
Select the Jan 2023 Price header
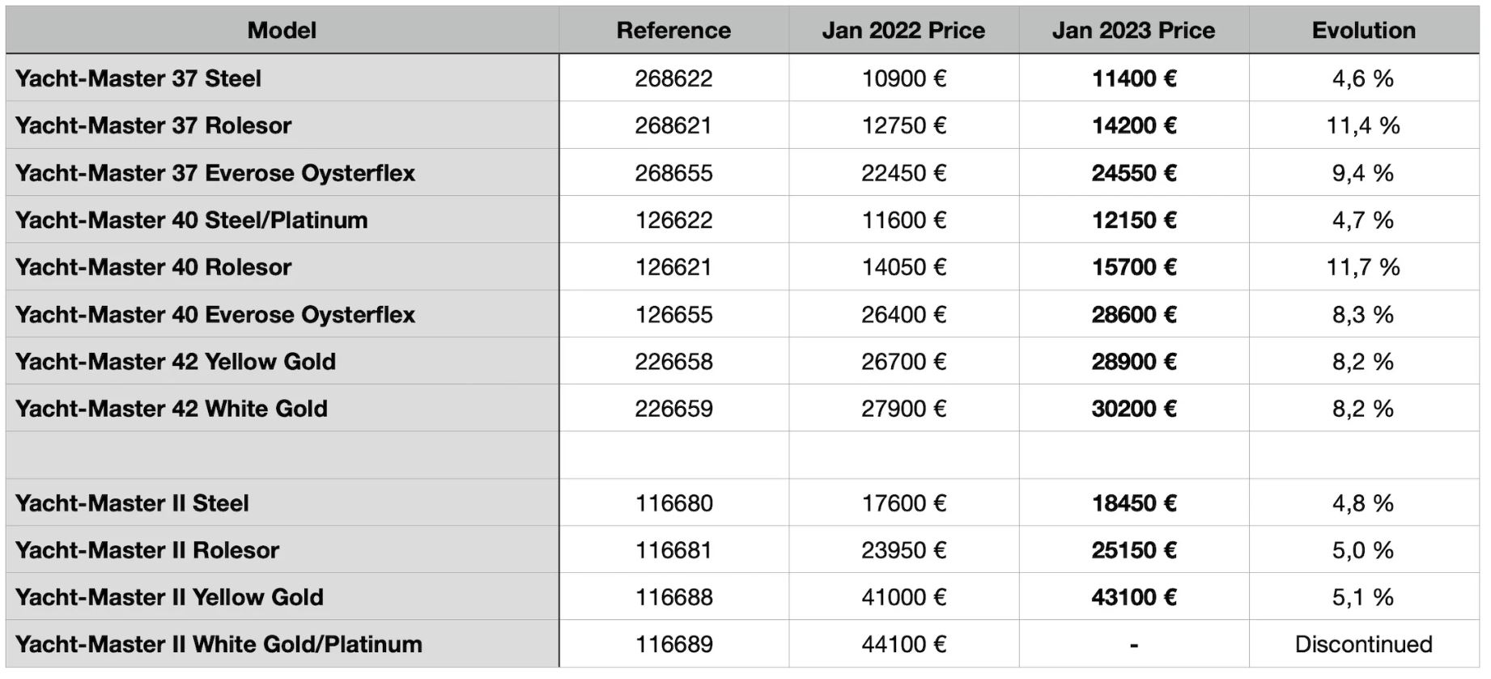(x=1133, y=31)
